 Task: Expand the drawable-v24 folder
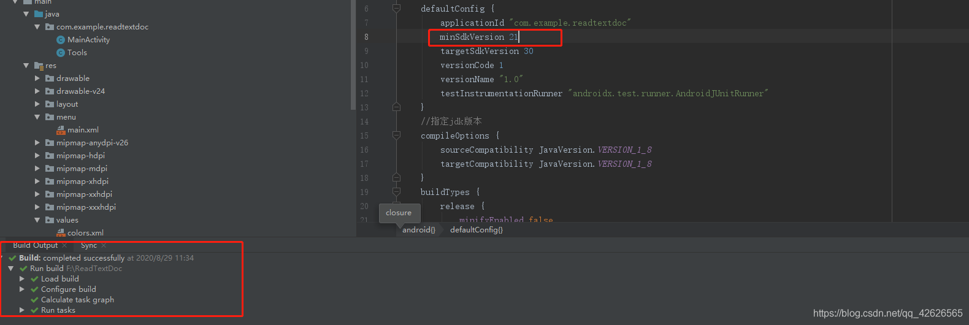37,91
